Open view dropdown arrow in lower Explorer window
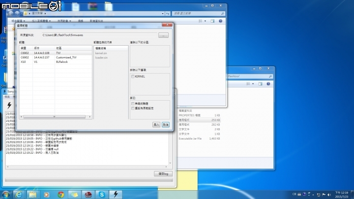Screen dimensions: 354x199 (x=253, y=84)
